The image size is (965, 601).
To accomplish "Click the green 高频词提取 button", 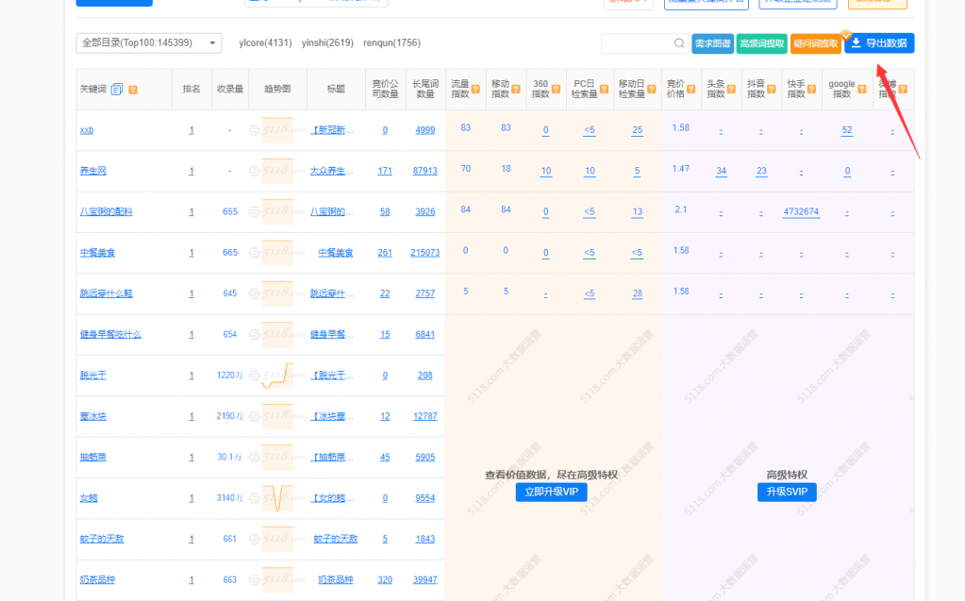I will point(761,43).
